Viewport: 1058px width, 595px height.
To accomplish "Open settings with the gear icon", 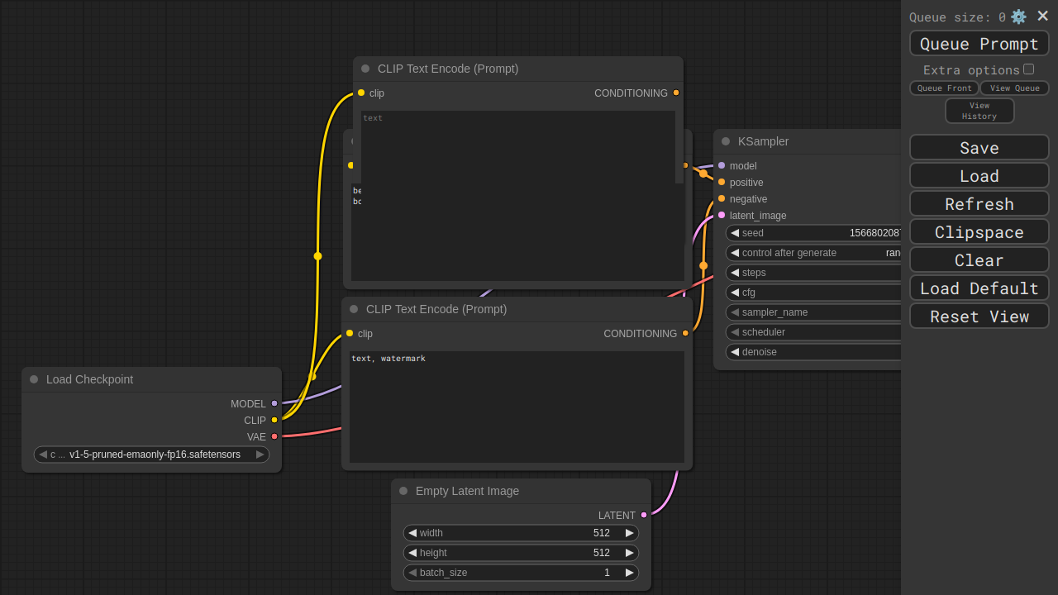I will pos(1018,17).
